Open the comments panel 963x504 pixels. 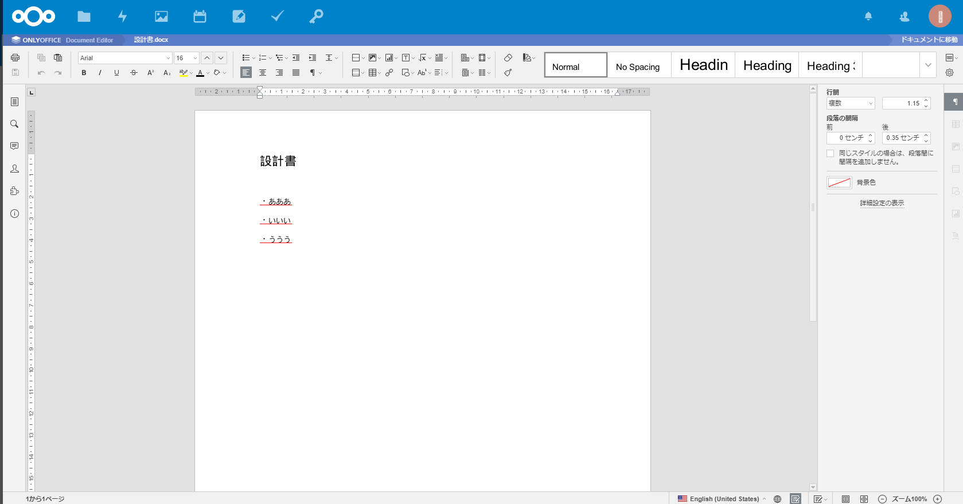point(14,146)
